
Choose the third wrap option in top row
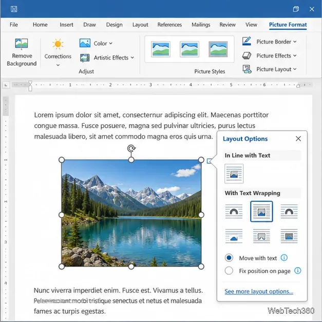point(289,211)
